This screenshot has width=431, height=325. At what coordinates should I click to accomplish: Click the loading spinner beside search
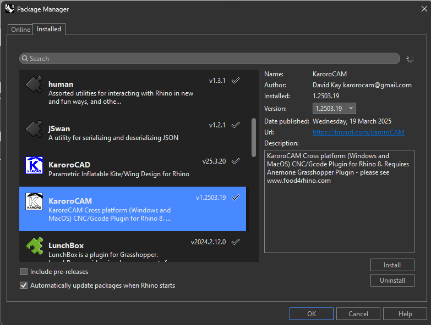[x=410, y=59]
